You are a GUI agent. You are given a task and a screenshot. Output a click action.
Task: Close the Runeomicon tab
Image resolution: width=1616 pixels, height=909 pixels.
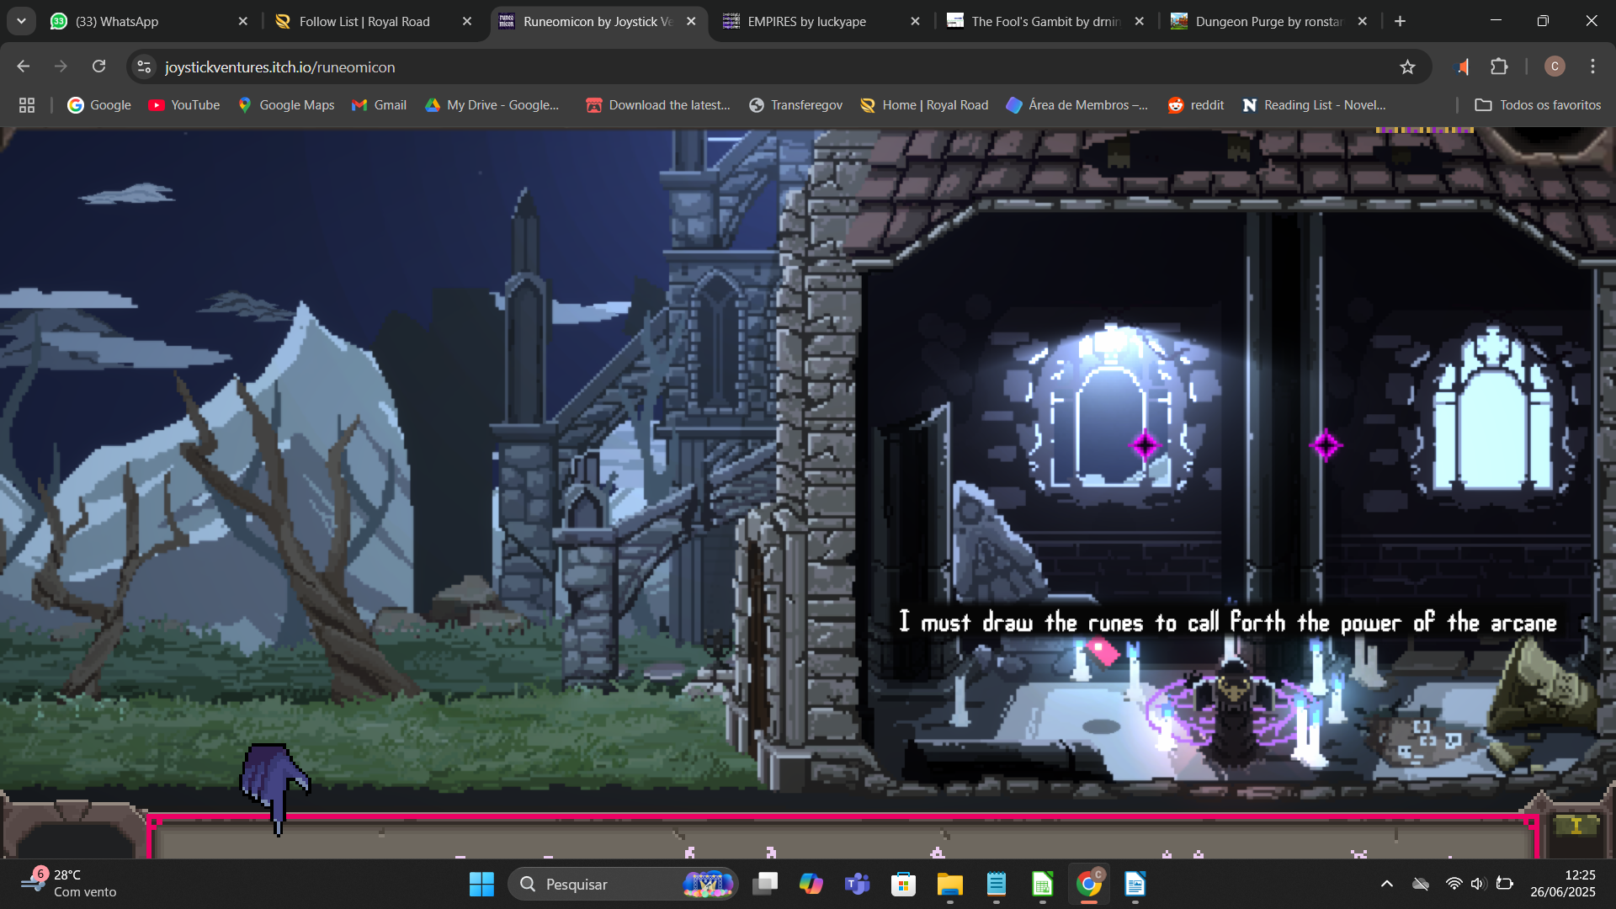[x=691, y=22]
